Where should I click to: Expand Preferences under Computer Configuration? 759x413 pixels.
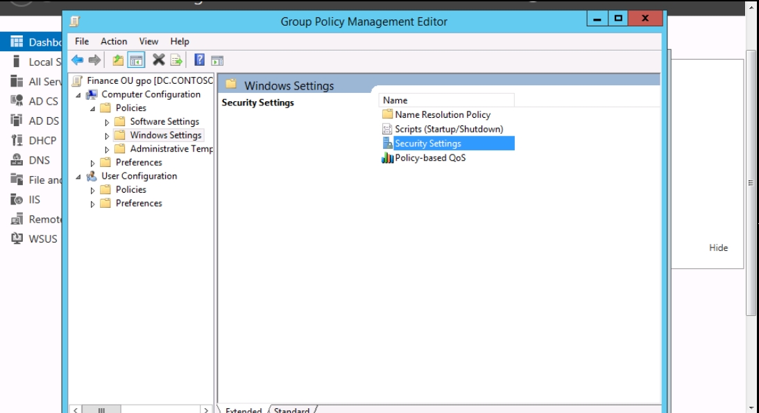[92, 163]
